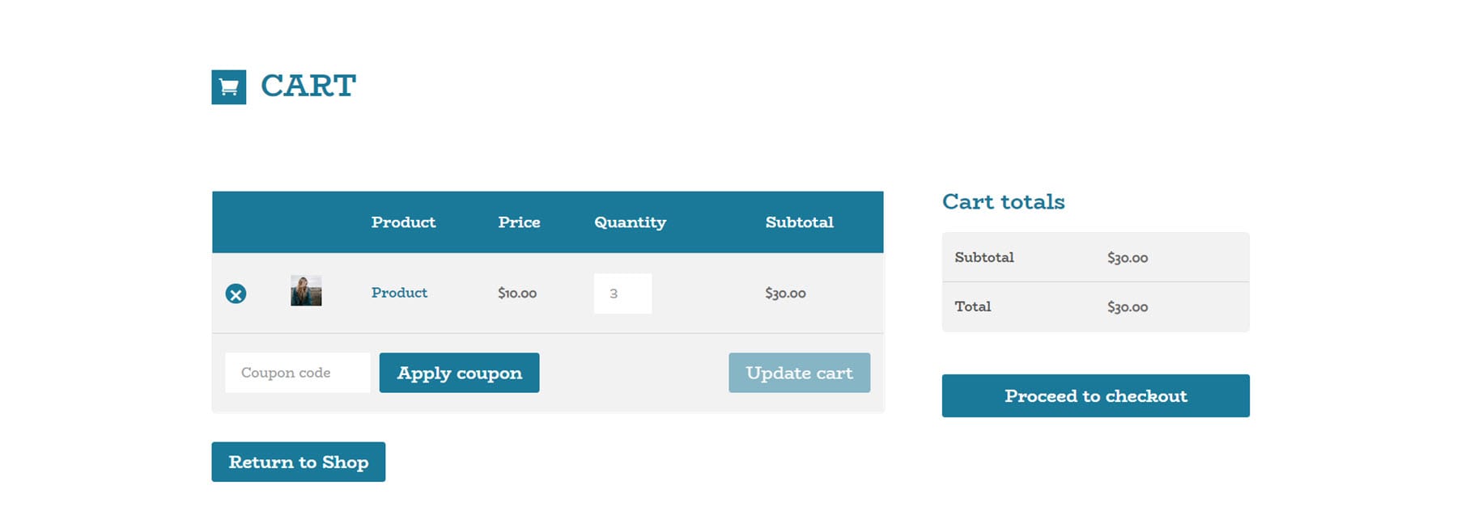1457x528 pixels.
Task: Click Return to Shop
Action: [x=298, y=462]
